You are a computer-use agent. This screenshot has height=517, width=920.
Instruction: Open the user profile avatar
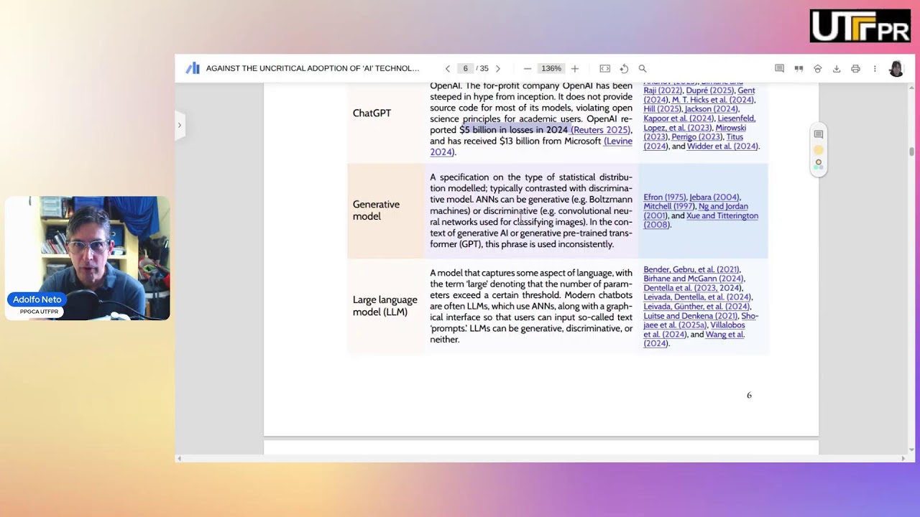(896, 69)
